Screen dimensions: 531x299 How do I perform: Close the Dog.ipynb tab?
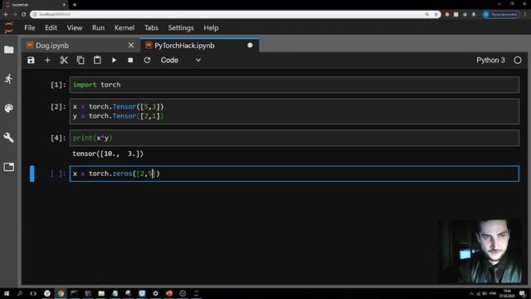[131, 45]
